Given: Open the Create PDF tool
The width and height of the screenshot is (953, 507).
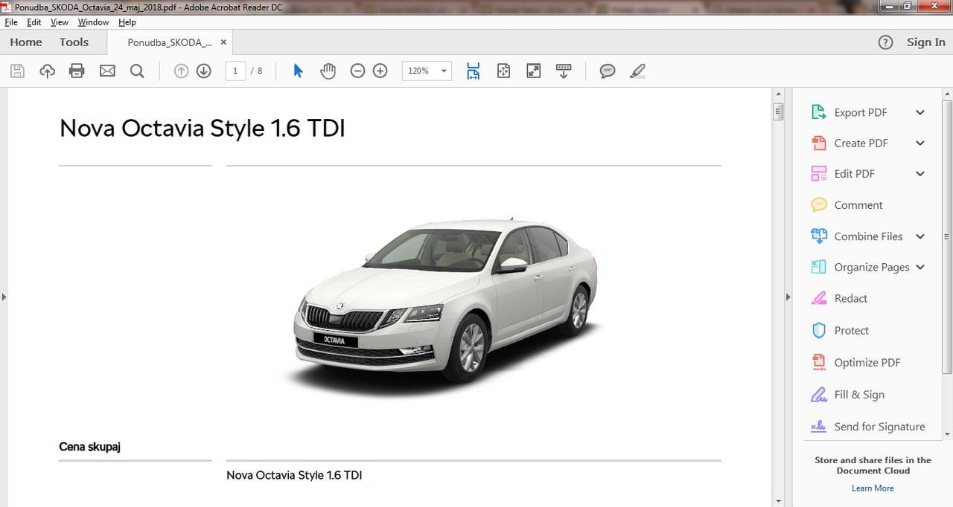Looking at the screenshot, I should pyautogui.click(x=861, y=143).
